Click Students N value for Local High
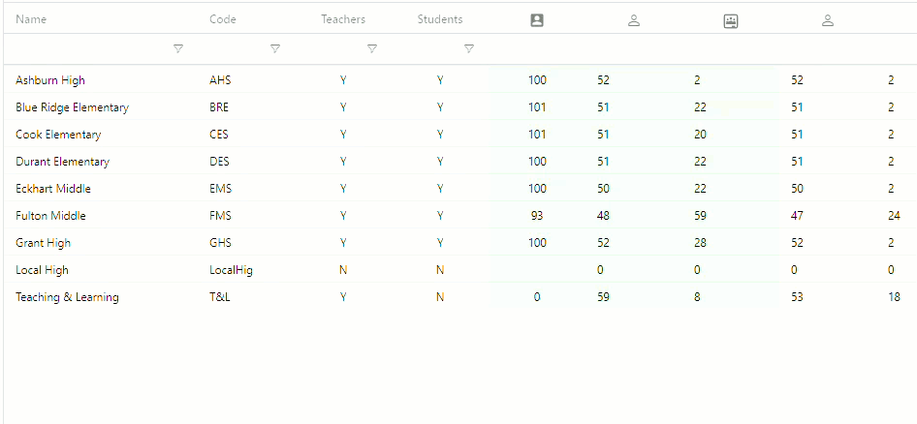917x424 pixels. pyautogui.click(x=440, y=270)
